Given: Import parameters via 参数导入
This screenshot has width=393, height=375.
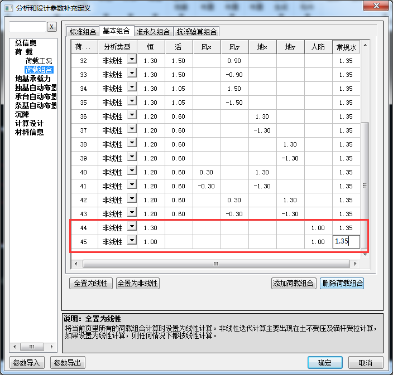Looking at the screenshot, I should point(27,363).
